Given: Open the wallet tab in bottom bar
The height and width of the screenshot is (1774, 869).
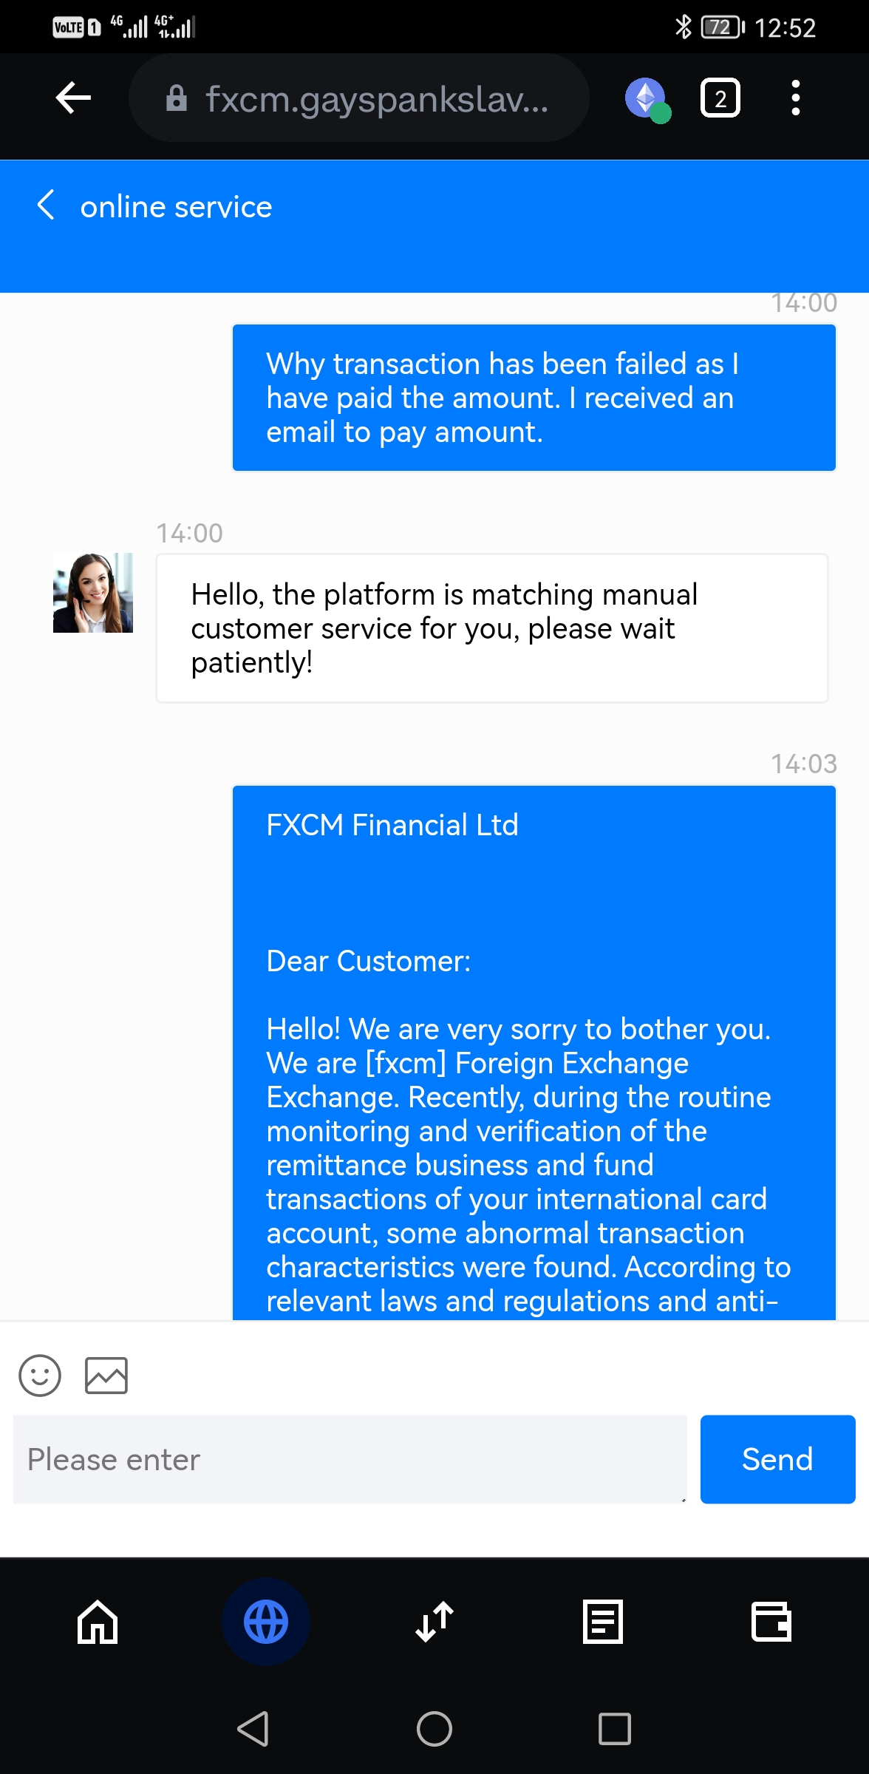Looking at the screenshot, I should 771,1622.
